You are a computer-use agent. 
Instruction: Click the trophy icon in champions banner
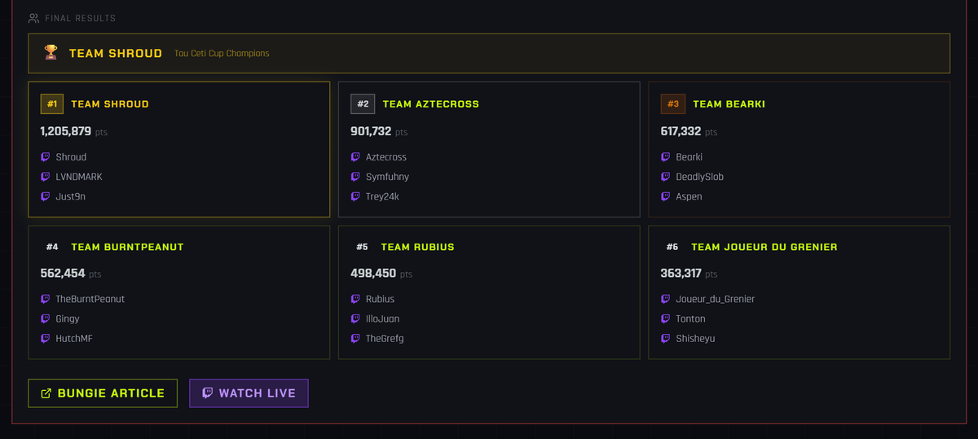[51, 53]
